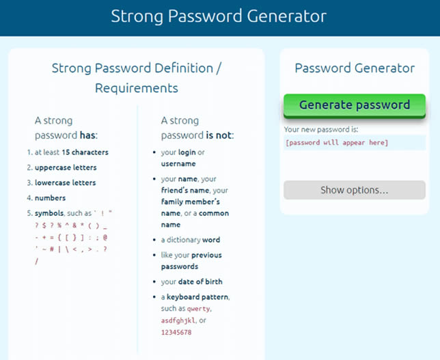This screenshot has width=440, height=360.
Task: Click the password output field placeholder
Action: tap(337, 143)
